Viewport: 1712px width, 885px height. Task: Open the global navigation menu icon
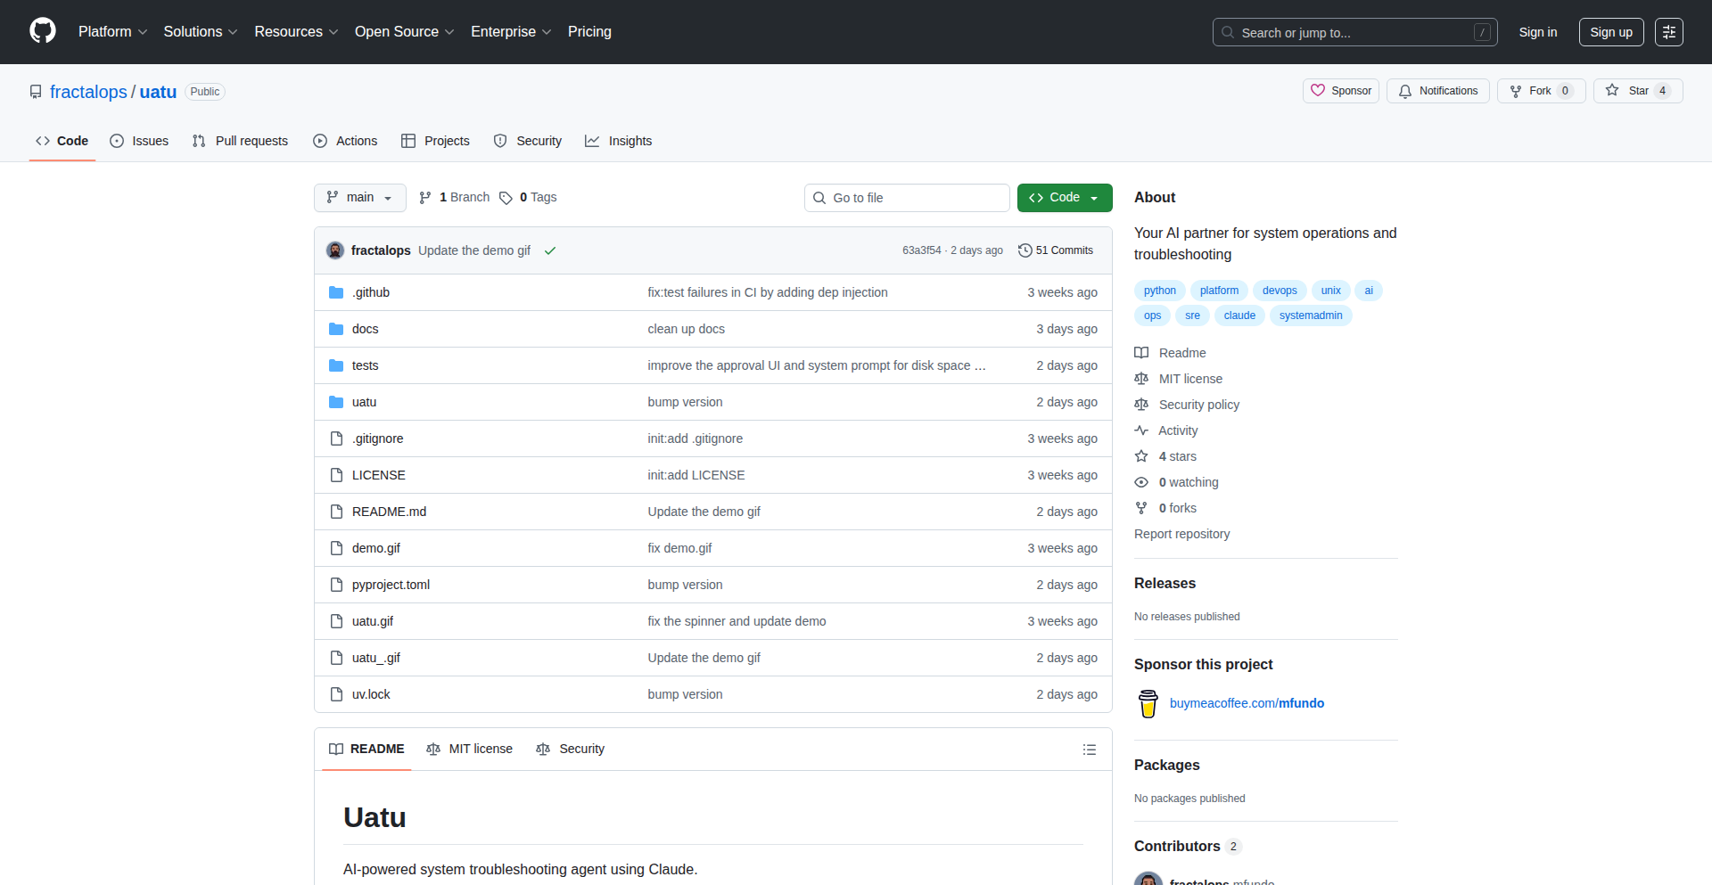pos(1668,32)
